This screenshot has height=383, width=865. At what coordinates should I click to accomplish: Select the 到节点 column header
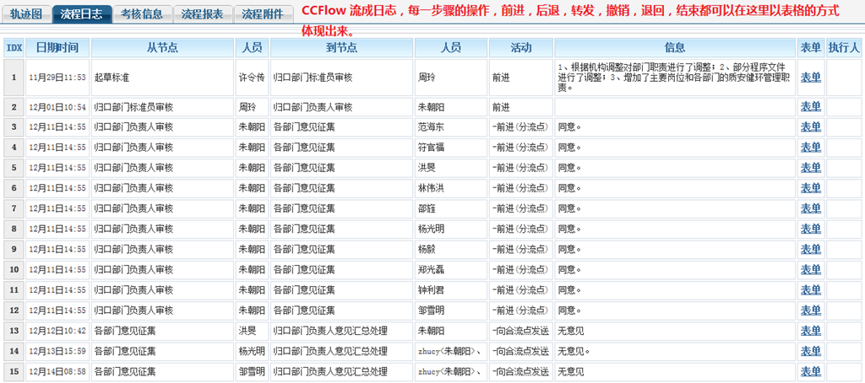pyautogui.click(x=341, y=48)
